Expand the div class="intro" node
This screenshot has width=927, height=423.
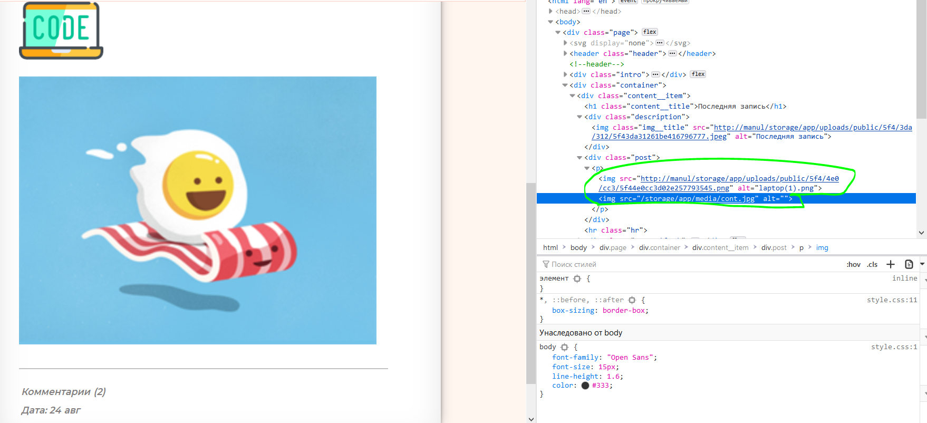tap(565, 74)
